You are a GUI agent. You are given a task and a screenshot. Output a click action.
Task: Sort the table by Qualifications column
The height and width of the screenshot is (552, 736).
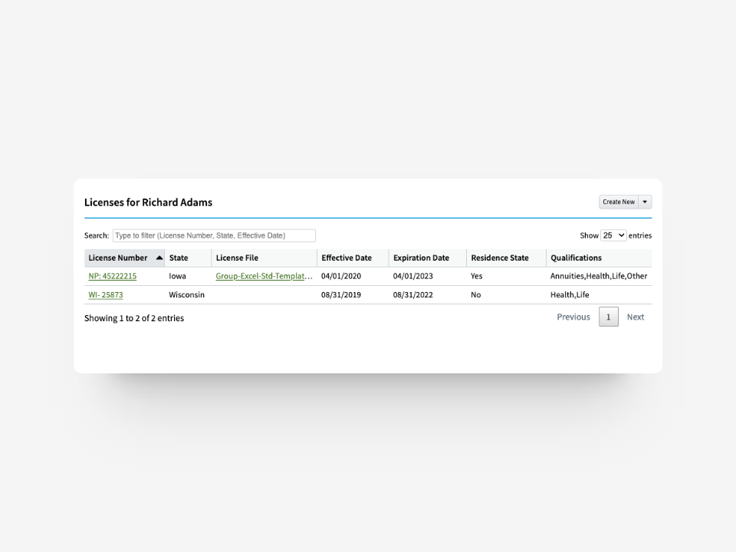tap(576, 258)
